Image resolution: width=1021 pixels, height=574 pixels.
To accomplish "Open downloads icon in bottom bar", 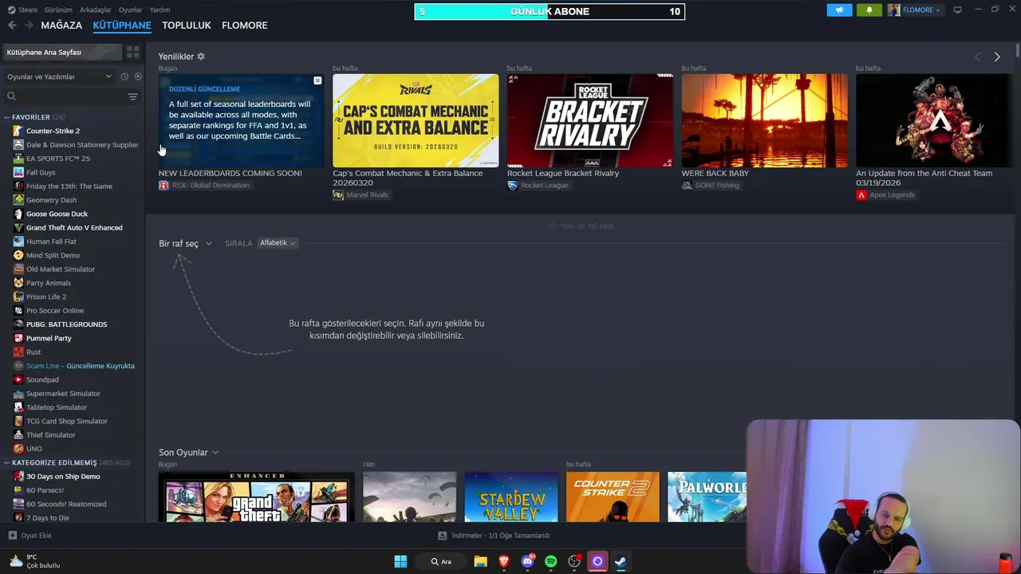I will pos(443,536).
